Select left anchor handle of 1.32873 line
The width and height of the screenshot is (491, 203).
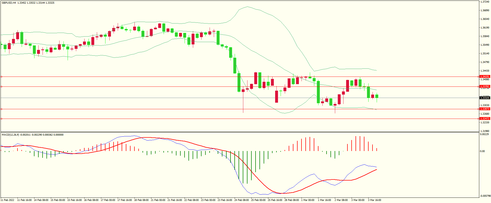point(1,109)
